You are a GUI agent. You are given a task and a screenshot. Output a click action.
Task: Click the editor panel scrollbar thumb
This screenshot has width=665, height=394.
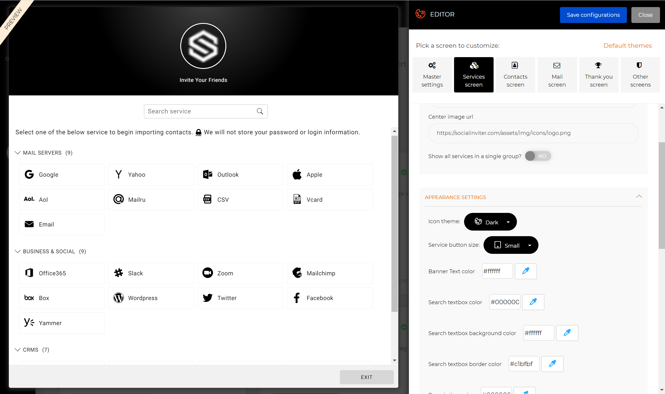click(x=662, y=196)
